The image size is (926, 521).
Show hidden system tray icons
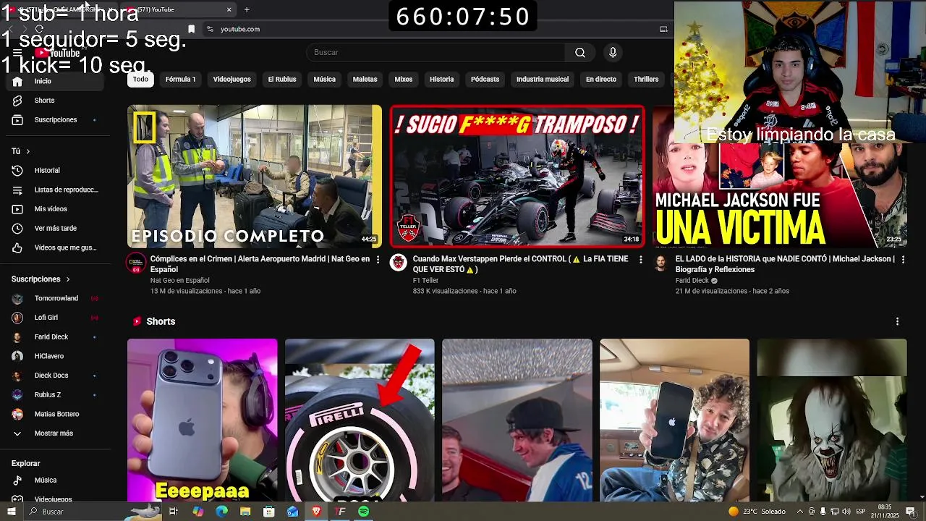tap(799, 512)
